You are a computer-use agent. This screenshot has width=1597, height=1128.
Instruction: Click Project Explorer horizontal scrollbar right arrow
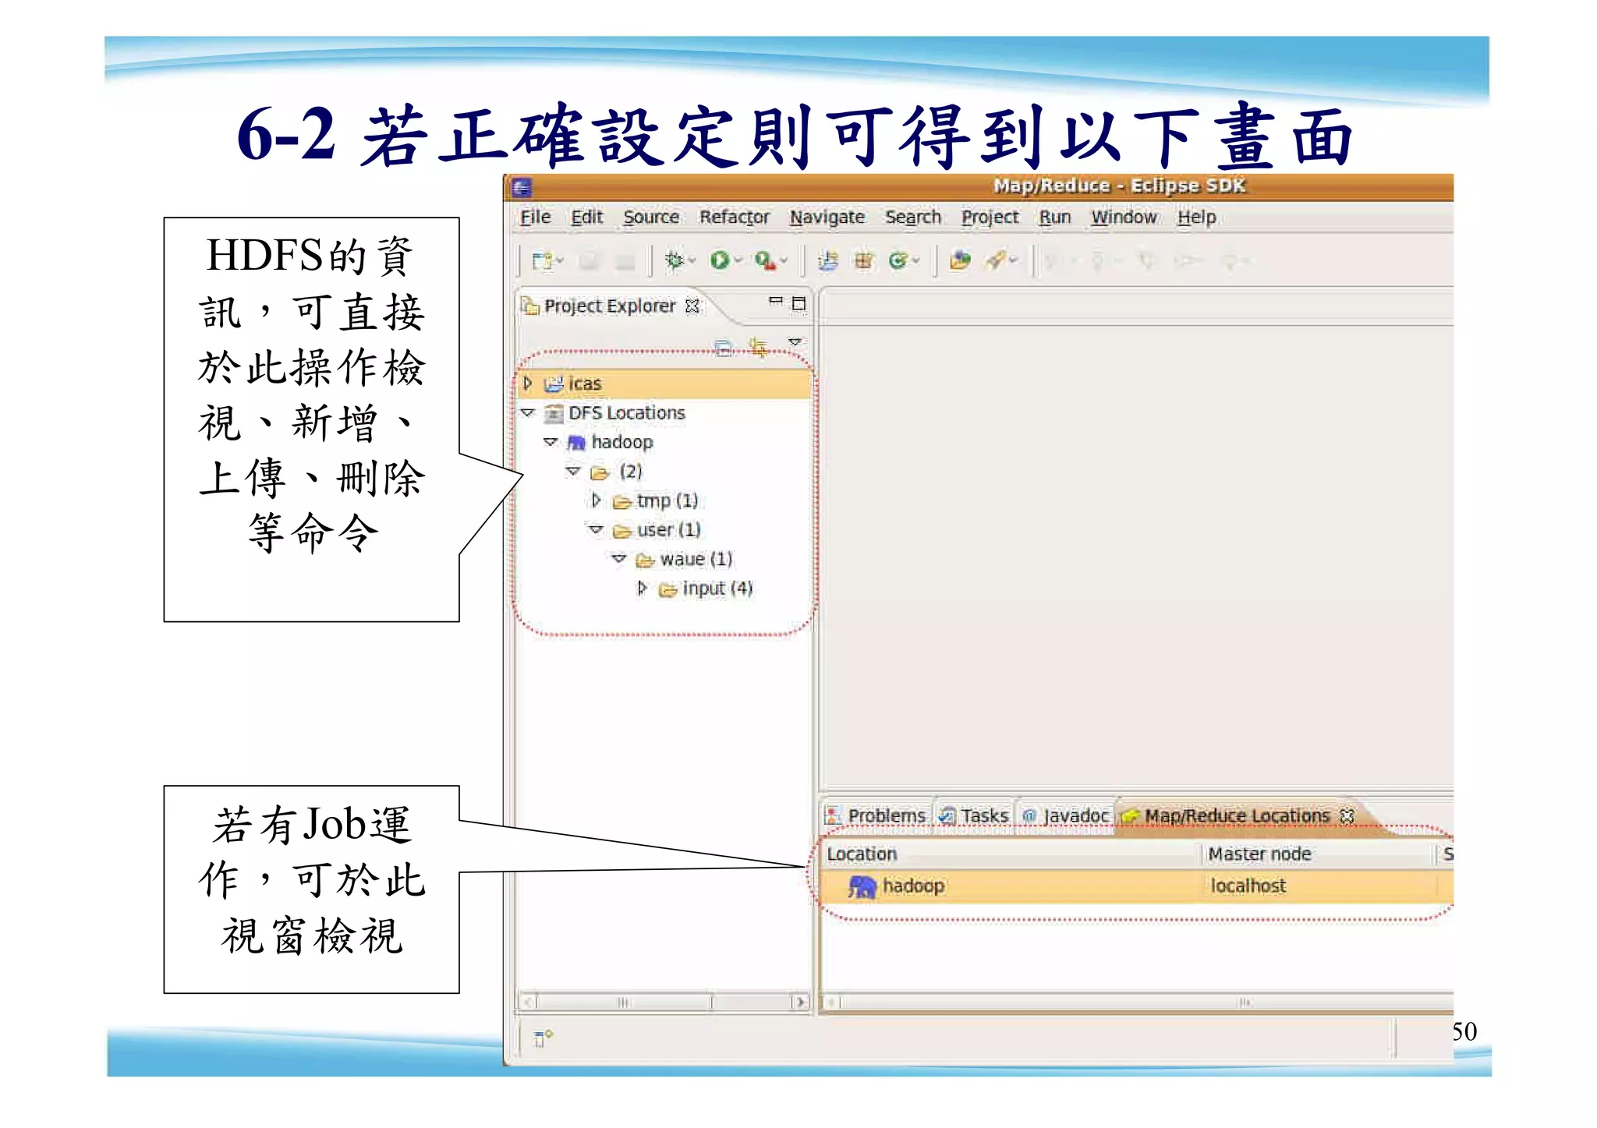[x=799, y=1002]
